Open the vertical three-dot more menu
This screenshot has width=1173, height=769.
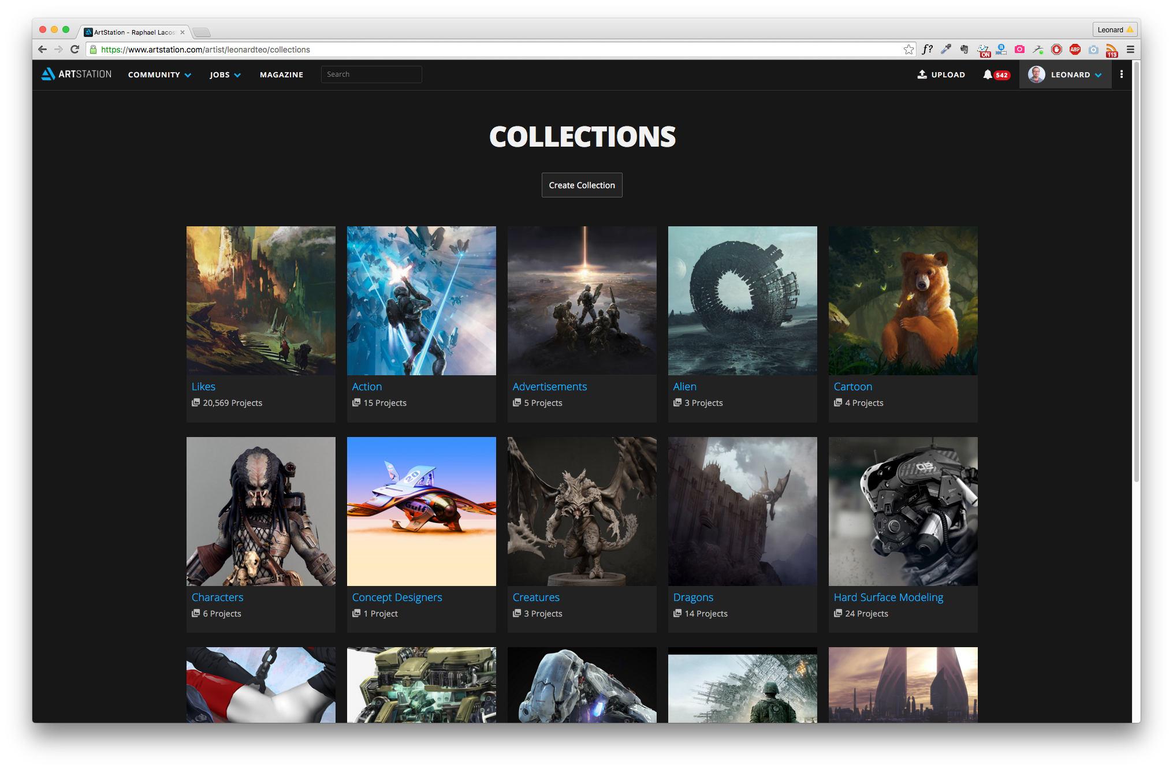(1121, 74)
